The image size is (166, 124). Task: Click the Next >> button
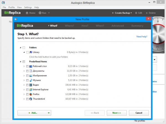pyautogui.click(x=117, y=113)
